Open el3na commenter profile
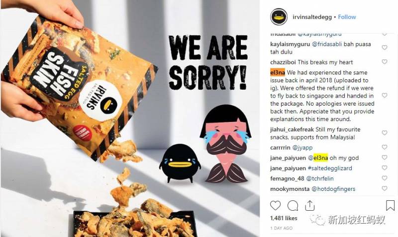Image resolution: width=398 pixels, height=237 pixels. [x=277, y=72]
